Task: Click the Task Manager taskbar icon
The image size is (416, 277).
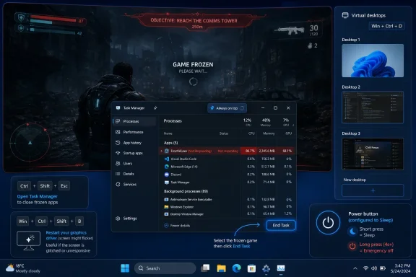Action: 281,268
